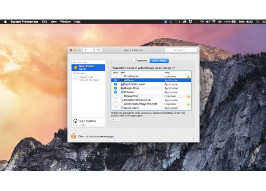Select the RescueTime row
This screenshot has height=191, width=266.
tap(151, 96)
